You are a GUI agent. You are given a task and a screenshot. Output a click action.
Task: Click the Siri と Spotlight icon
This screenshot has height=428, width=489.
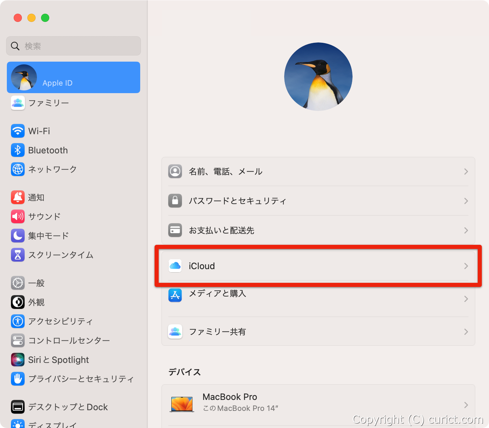[18, 360]
